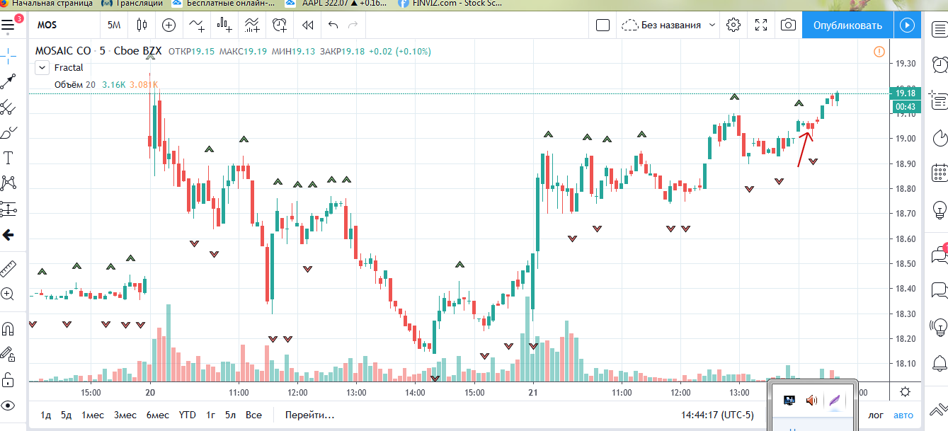This screenshot has width=948, height=431.
Task: Select the brush drawing tool
Action: [8, 133]
